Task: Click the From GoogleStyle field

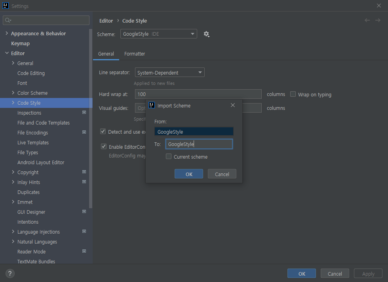Action: pyautogui.click(x=194, y=132)
